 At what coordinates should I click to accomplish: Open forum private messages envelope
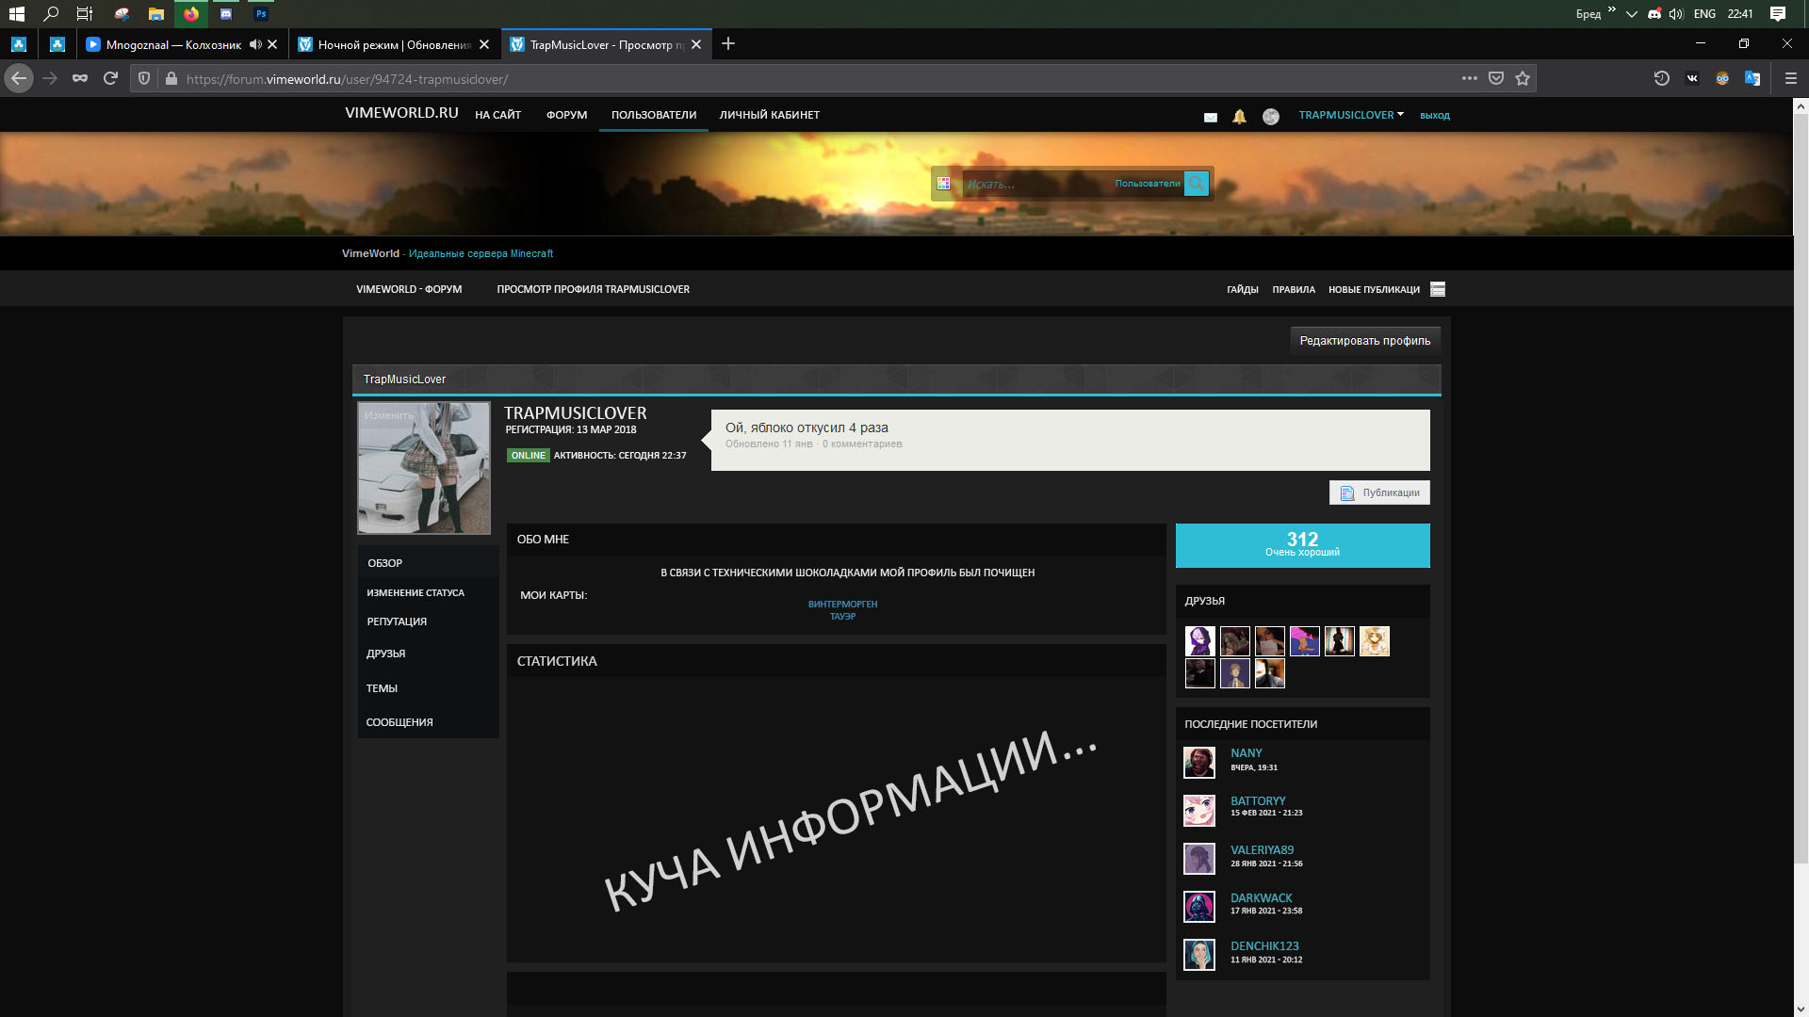(1211, 117)
